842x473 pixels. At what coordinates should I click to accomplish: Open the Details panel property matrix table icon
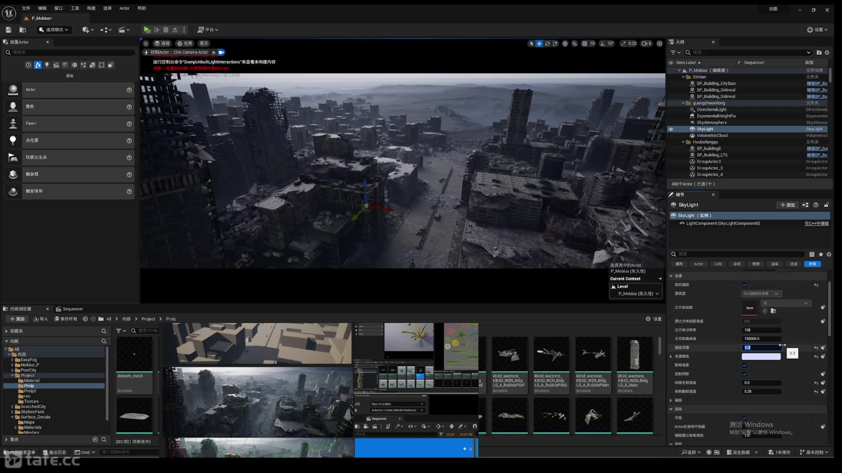coord(812,254)
